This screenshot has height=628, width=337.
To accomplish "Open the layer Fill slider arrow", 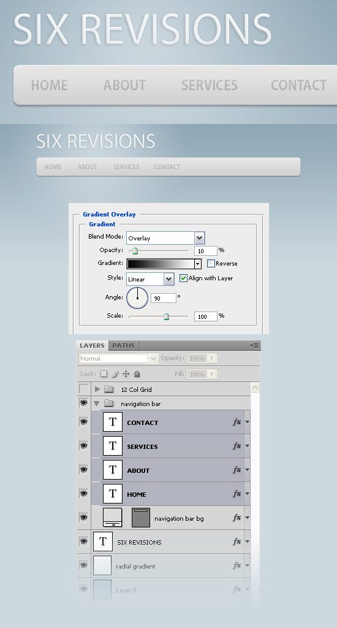I will 213,374.
